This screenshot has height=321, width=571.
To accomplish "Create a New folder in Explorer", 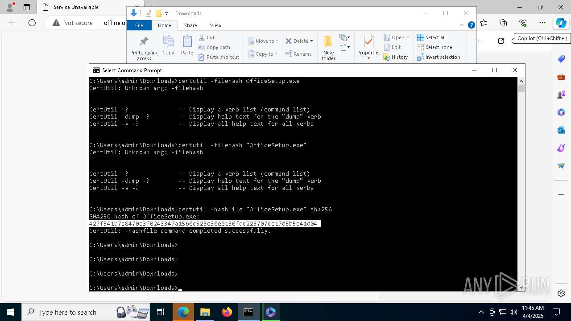I will (328, 48).
